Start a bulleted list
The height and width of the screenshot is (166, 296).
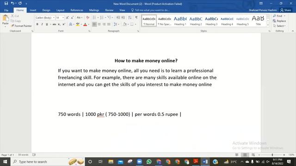coord(94,18)
